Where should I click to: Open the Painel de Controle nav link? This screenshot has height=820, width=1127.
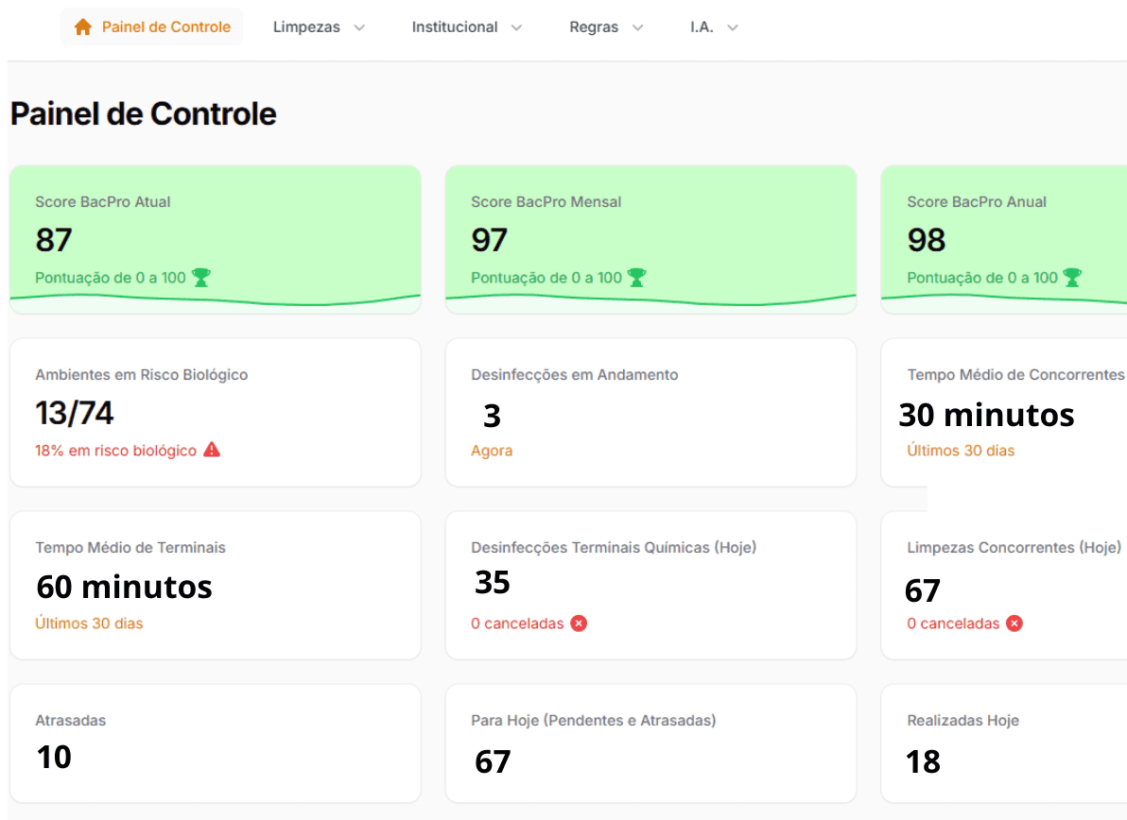coord(151,27)
